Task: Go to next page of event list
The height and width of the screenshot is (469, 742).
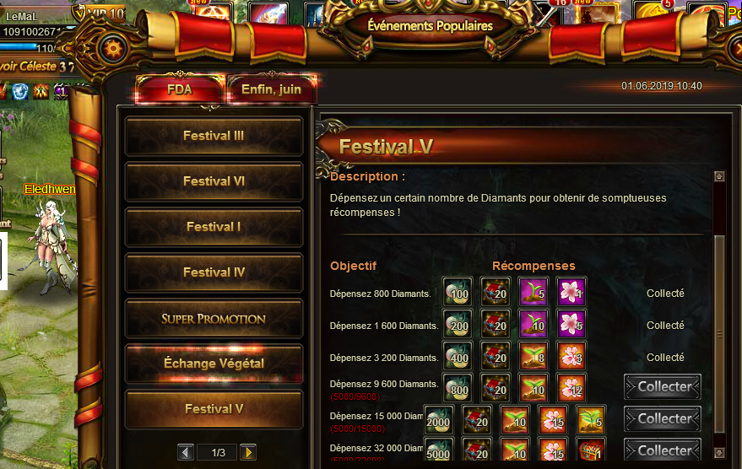Action: (x=248, y=452)
